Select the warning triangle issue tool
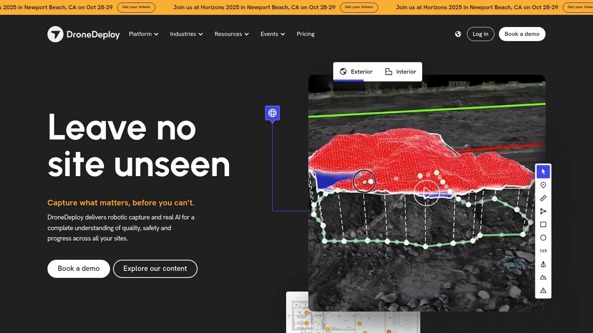Image resolution: width=593 pixels, height=333 pixels. (x=543, y=290)
